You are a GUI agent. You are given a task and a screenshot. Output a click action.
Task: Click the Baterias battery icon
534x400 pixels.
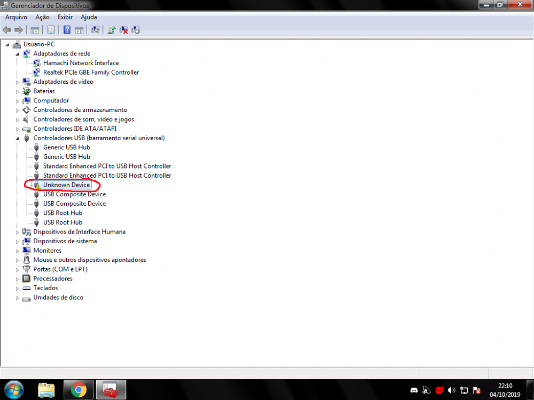(26, 91)
